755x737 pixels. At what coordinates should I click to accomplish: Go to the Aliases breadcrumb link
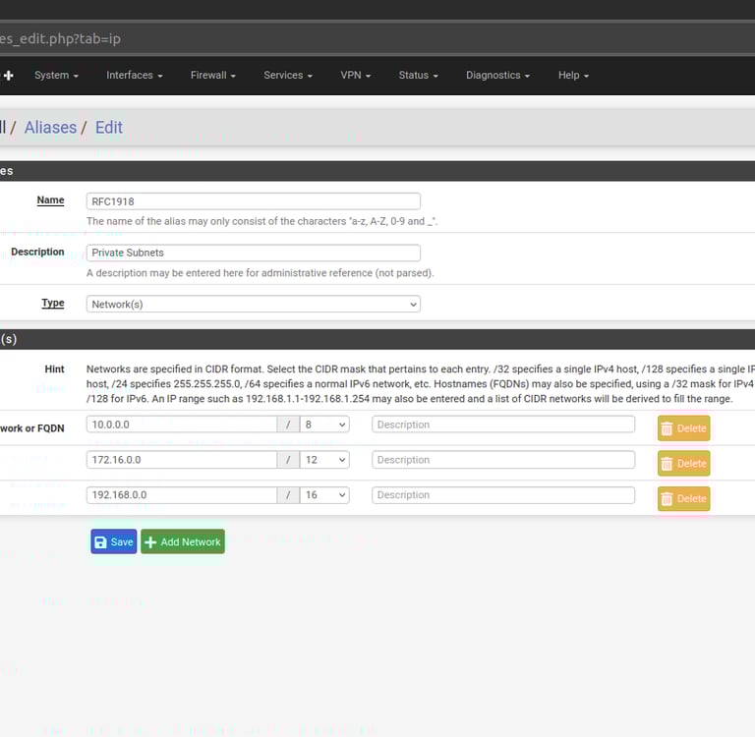pyautogui.click(x=50, y=128)
